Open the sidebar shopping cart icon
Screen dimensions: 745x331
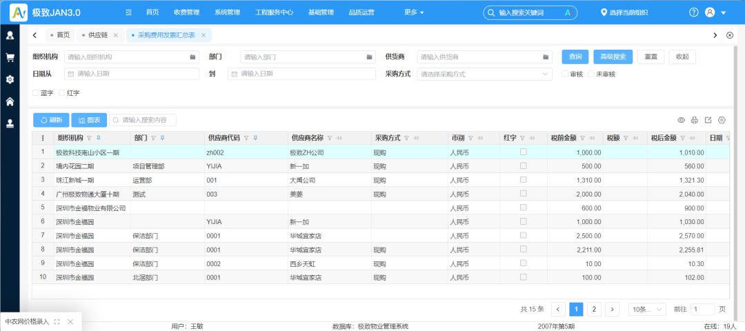click(10, 57)
